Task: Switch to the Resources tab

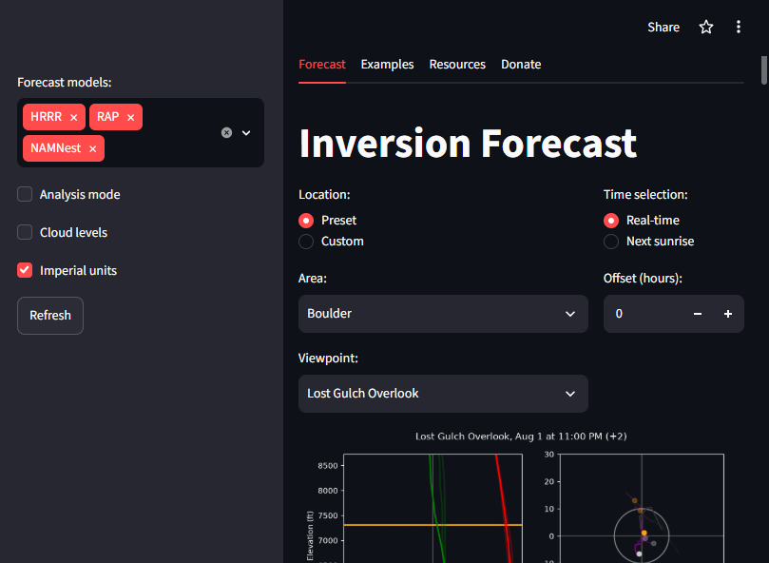Action: pyautogui.click(x=457, y=65)
